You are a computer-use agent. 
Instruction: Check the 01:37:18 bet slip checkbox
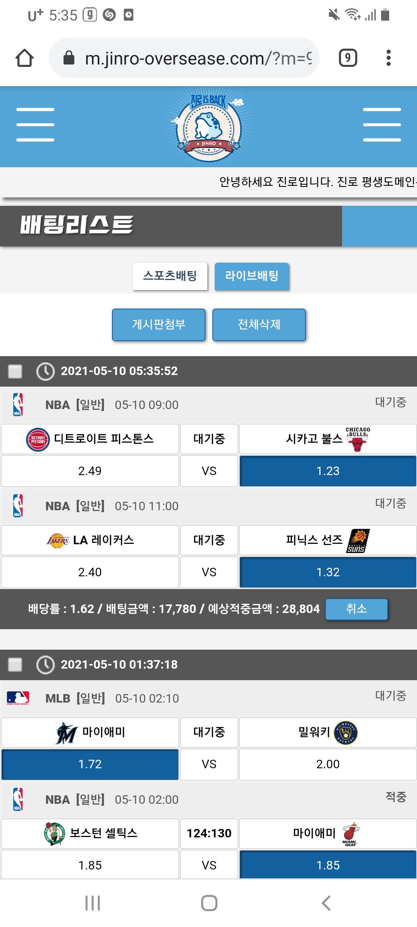click(x=15, y=665)
